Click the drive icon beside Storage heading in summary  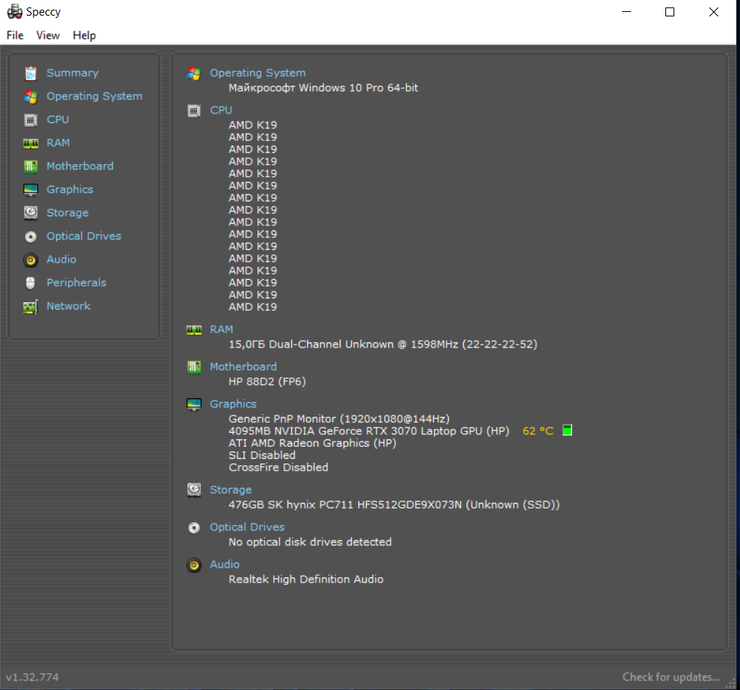click(x=194, y=490)
